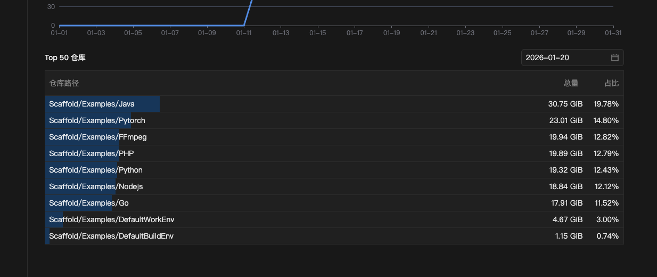Viewport: 657px width, 277px height.
Task: Click the 01-21 label on chart axis
Action: pyautogui.click(x=429, y=32)
